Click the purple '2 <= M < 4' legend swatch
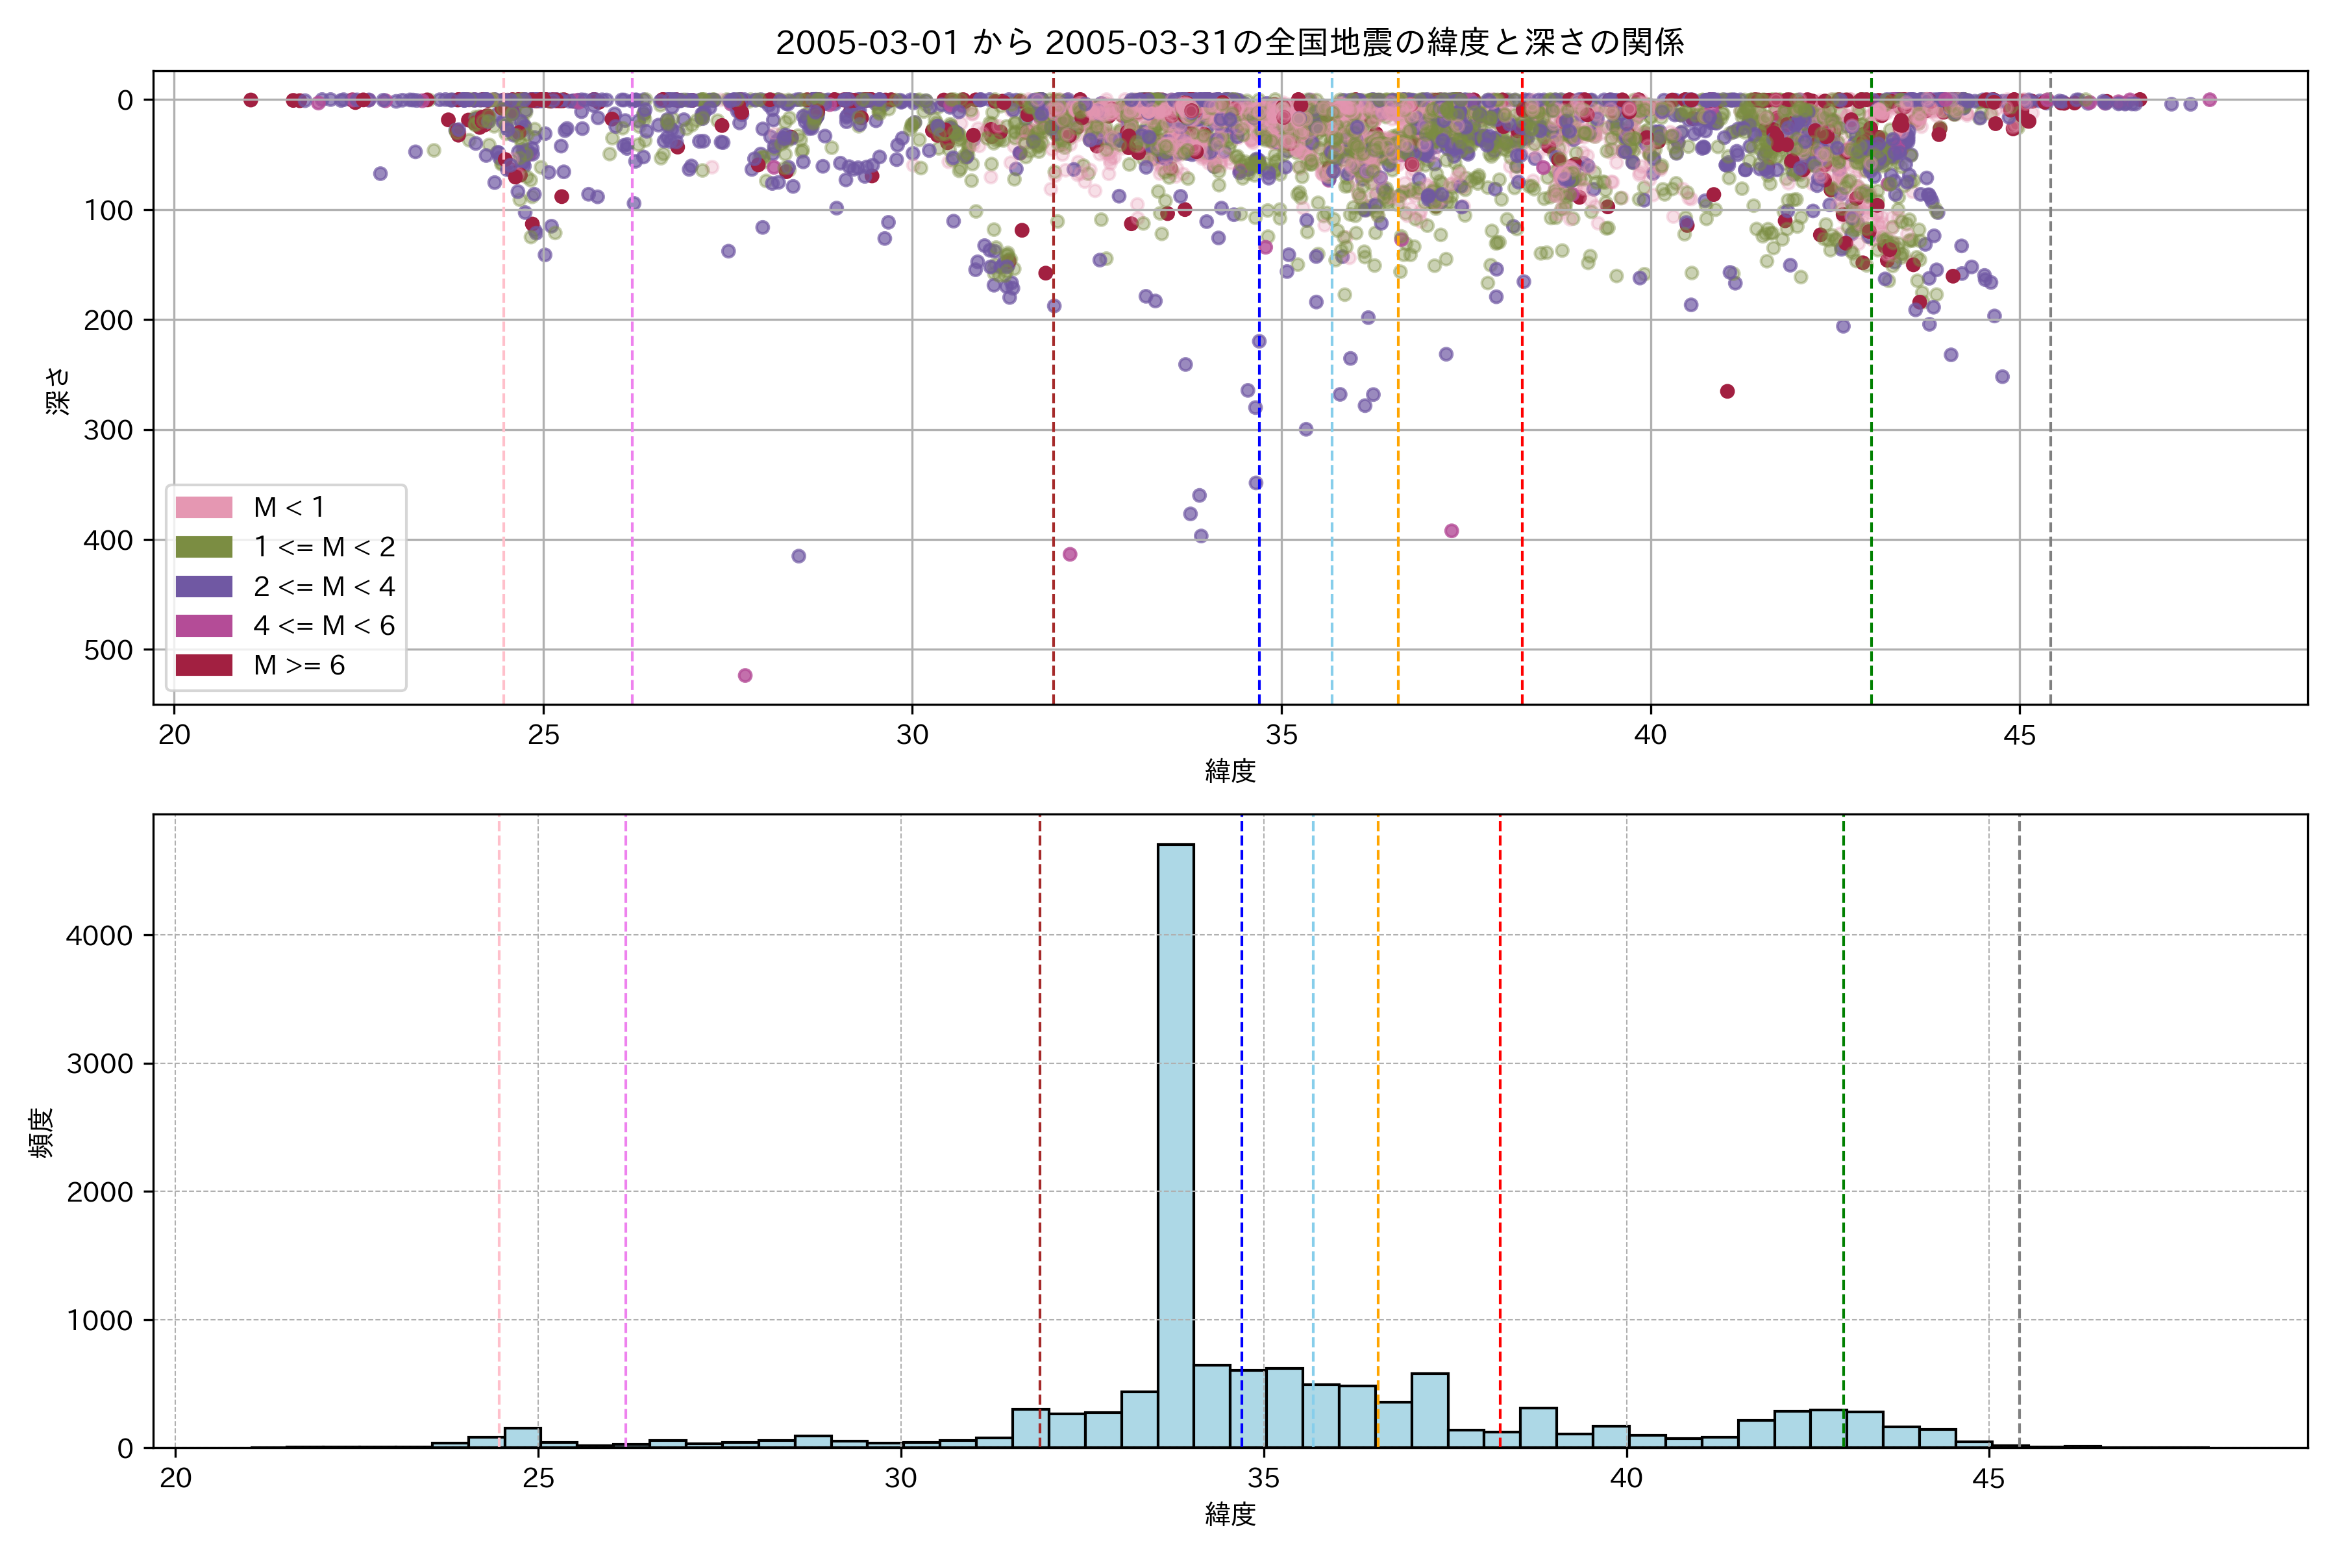2337x1558 pixels. click(204, 586)
